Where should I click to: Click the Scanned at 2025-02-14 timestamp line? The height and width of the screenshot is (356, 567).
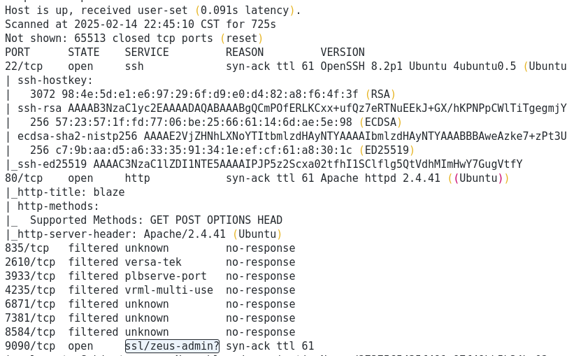click(140, 24)
